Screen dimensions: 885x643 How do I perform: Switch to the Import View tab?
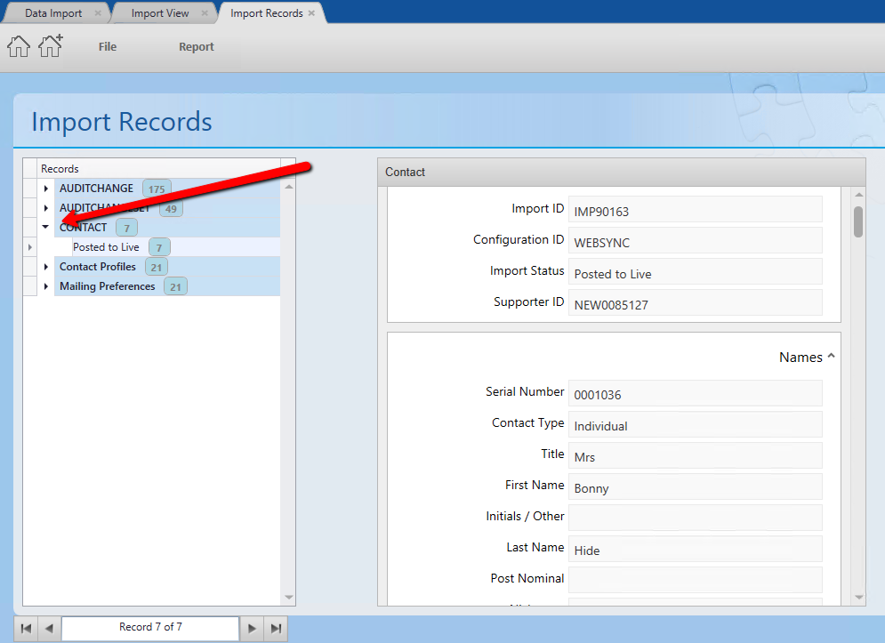click(x=160, y=13)
